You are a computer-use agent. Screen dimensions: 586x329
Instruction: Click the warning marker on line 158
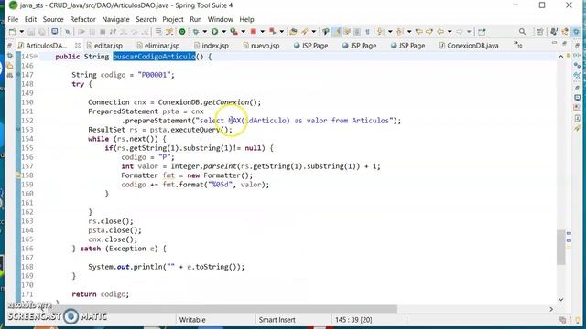(x=18, y=175)
